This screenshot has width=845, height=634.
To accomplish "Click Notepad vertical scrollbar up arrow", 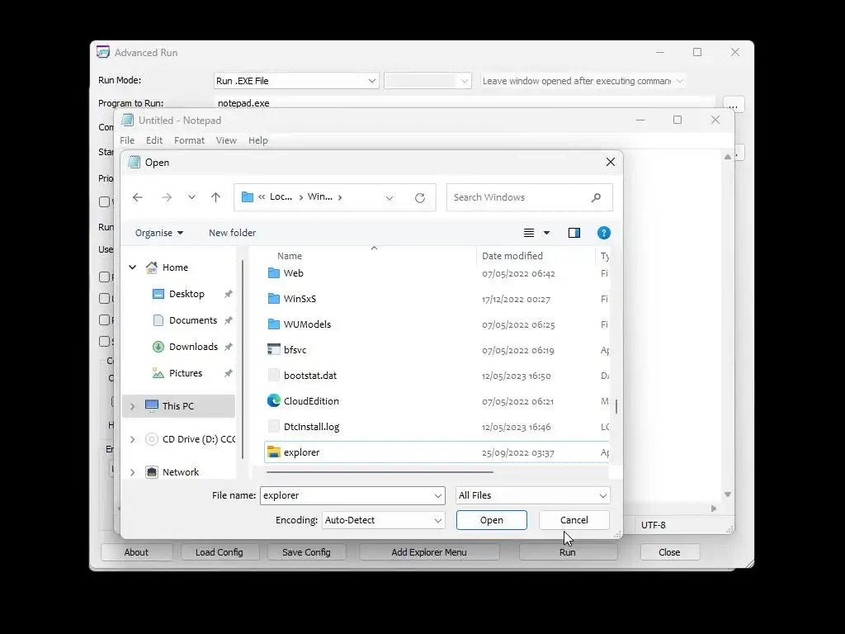I will tap(728, 157).
